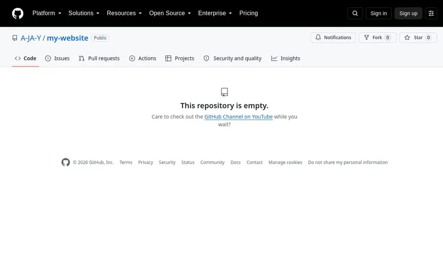Switch to the Issues tab
The image size is (443, 277).
point(57,58)
